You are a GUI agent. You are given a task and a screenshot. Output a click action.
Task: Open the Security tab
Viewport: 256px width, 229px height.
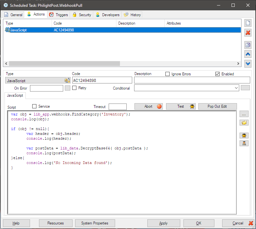click(82, 15)
